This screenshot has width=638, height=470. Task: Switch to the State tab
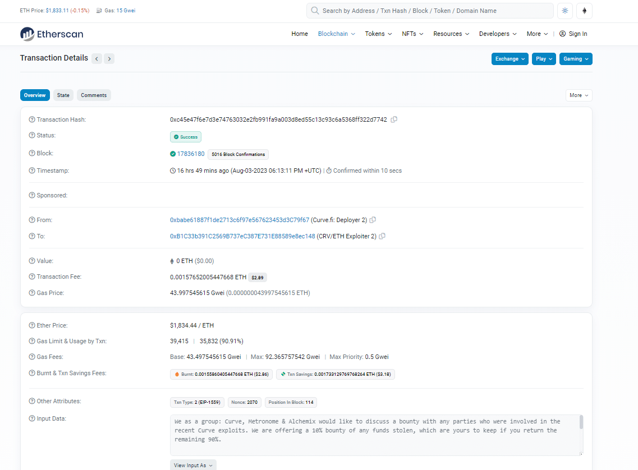coord(63,95)
